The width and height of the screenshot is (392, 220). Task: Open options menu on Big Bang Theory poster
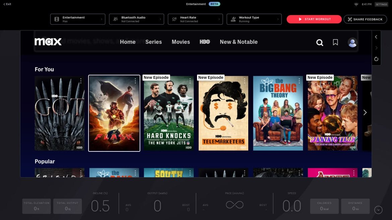299,80
